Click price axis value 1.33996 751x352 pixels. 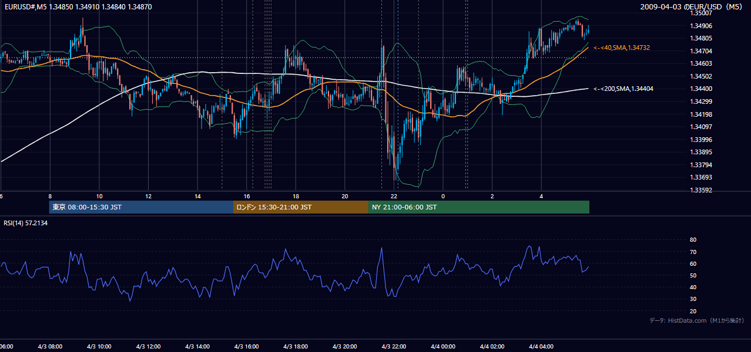click(x=701, y=140)
